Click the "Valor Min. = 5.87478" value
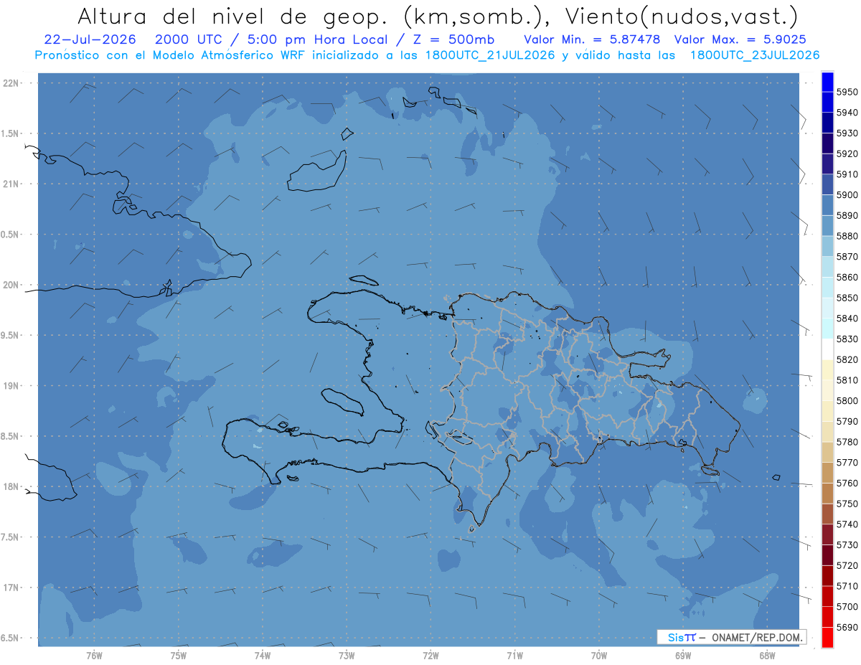The height and width of the screenshot is (665, 861). (x=592, y=39)
